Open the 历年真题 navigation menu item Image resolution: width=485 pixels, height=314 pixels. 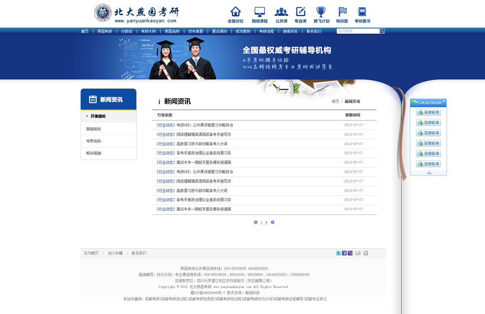pos(196,31)
